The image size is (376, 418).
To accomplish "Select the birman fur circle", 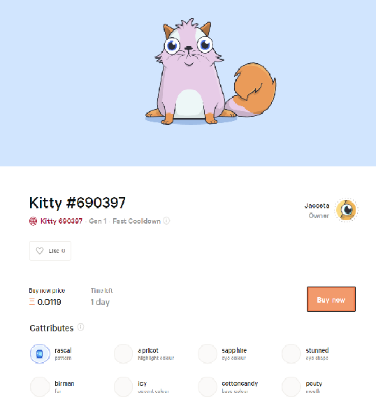I will click(x=40, y=387).
